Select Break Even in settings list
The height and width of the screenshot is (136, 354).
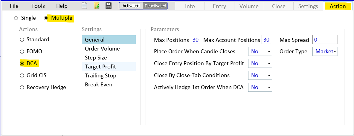point(99,85)
